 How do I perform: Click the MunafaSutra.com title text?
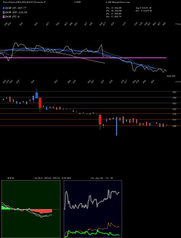[121, 2]
